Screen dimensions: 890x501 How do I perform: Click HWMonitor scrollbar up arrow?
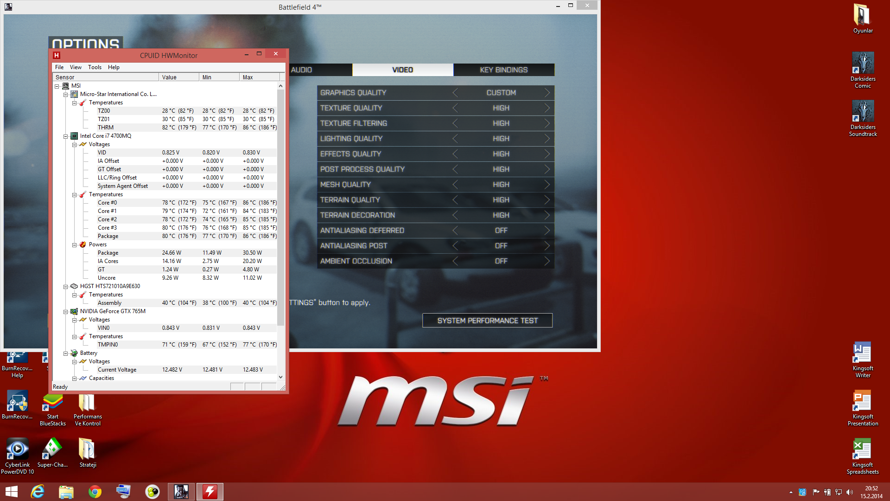(280, 86)
